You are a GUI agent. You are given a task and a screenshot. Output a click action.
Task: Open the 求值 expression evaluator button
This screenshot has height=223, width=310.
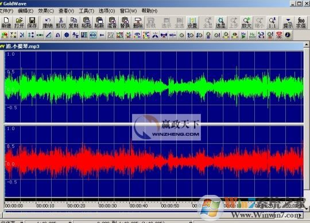[x=301, y=23]
